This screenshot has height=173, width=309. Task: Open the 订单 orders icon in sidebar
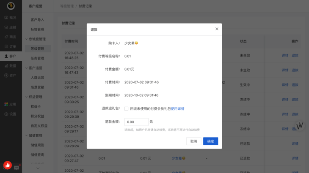(6, 46)
